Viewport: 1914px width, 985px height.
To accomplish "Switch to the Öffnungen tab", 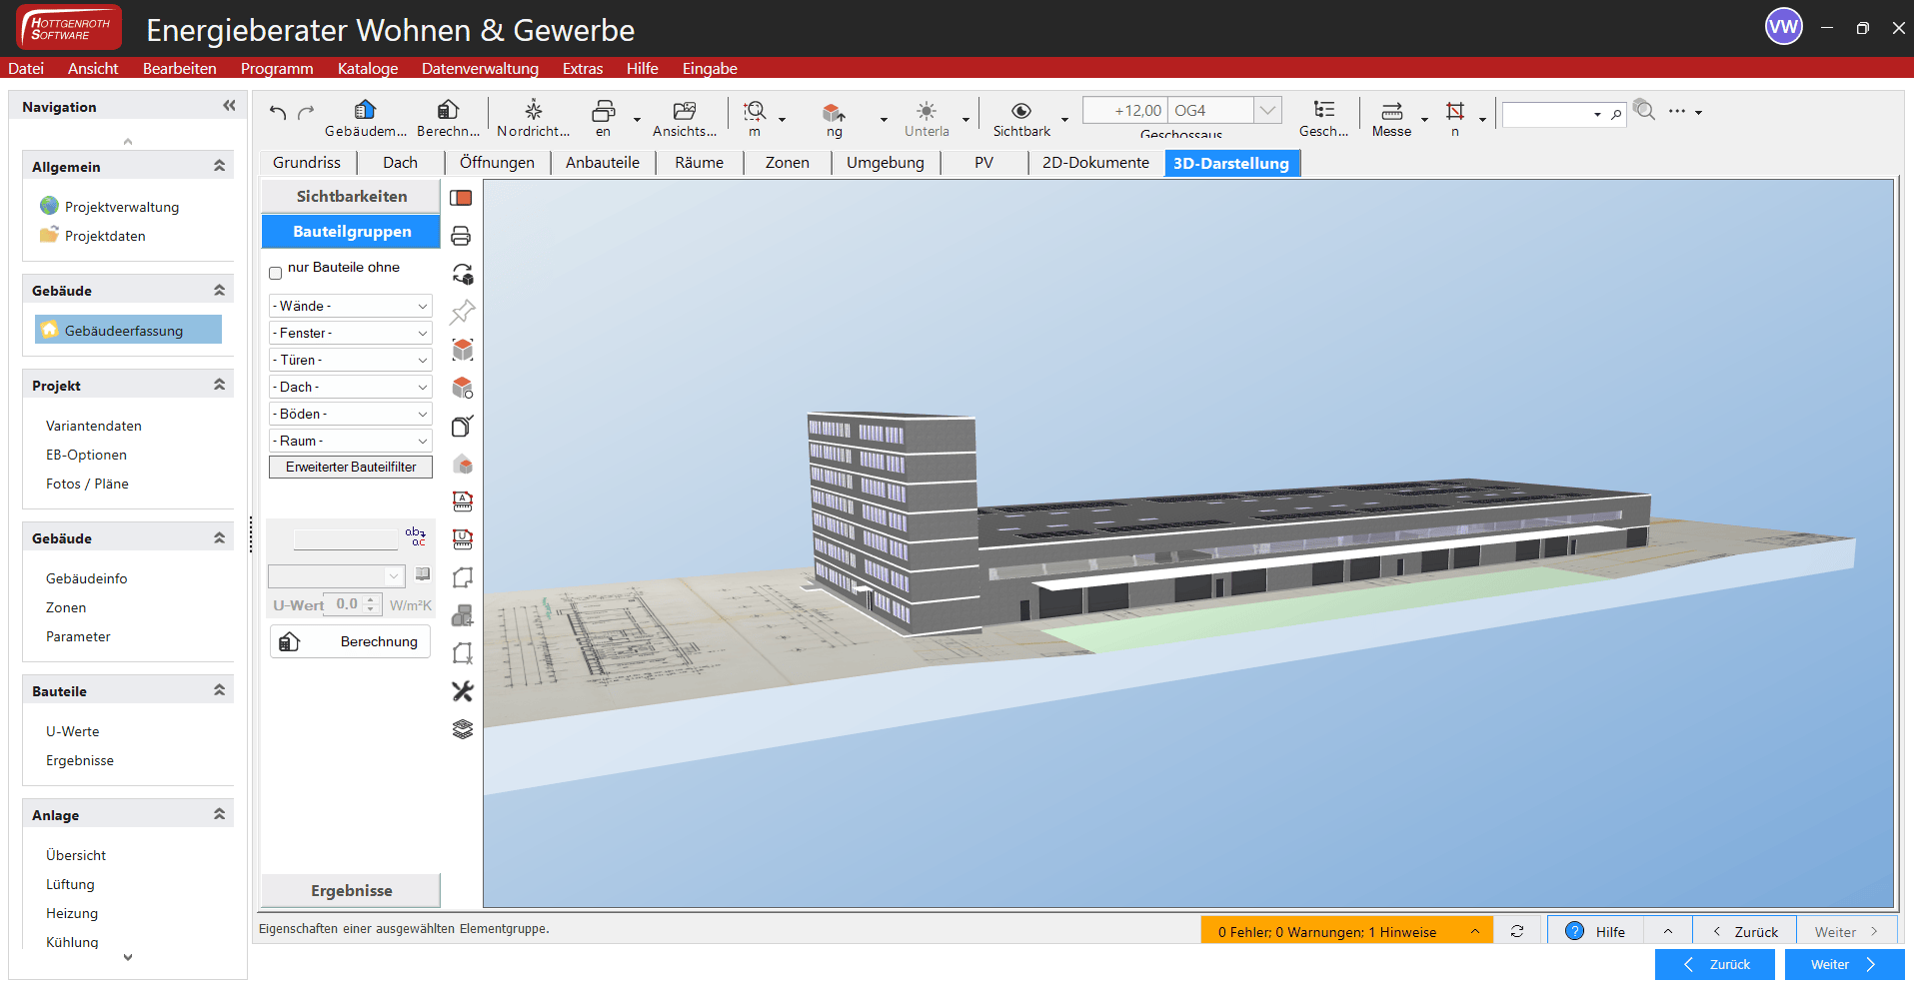I will pos(497,163).
